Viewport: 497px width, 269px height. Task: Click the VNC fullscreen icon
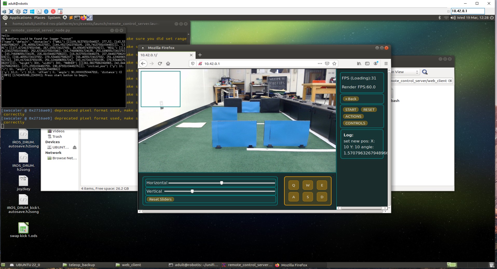tap(11, 11)
